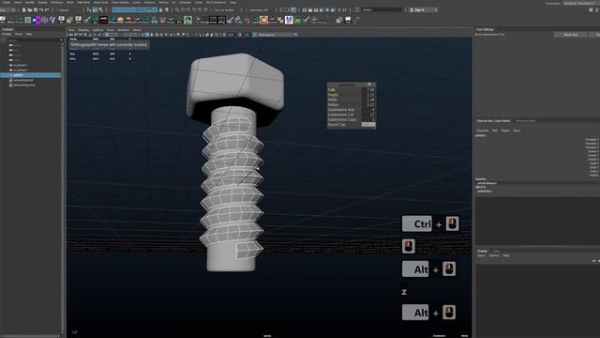
Task: Open the viewport Renderer menu
Action: tap(123, 30)
